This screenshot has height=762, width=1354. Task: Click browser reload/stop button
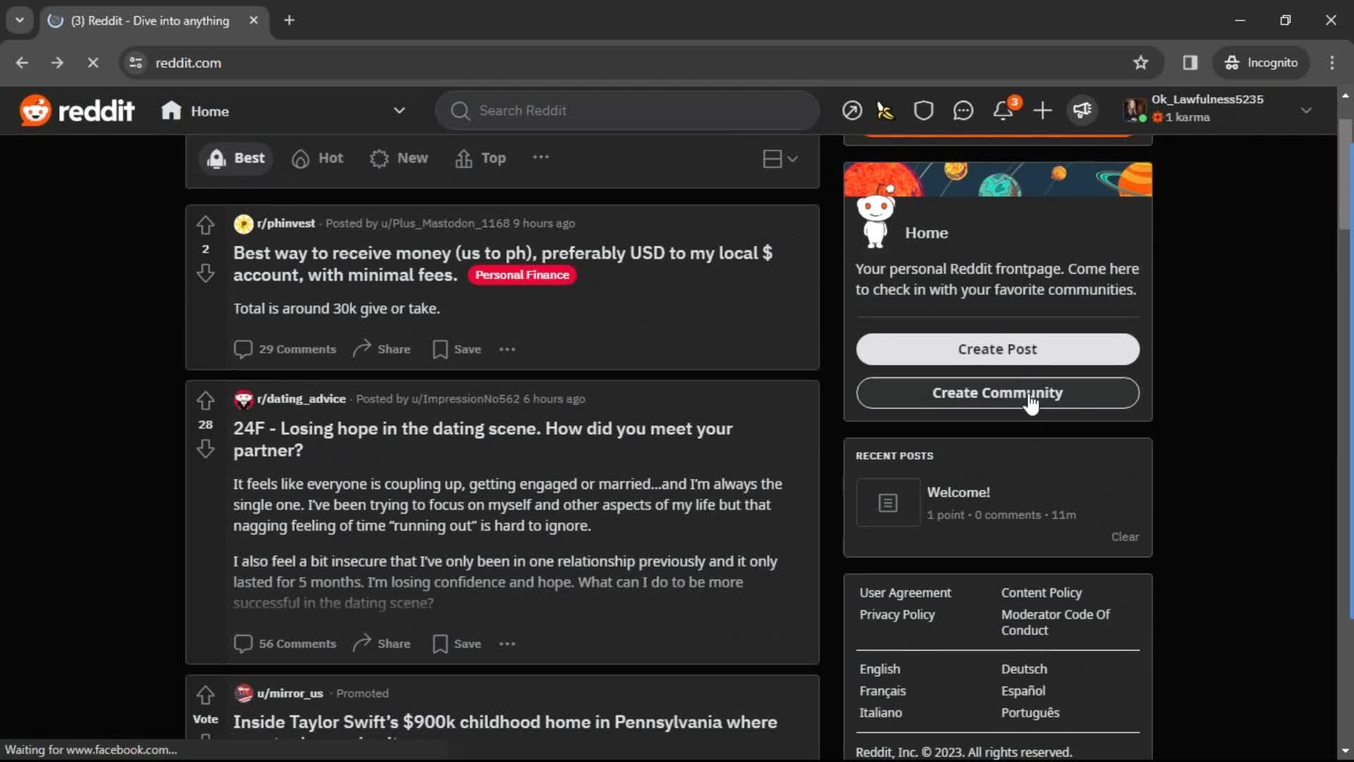pyautogui.click(x=92, y=63)
